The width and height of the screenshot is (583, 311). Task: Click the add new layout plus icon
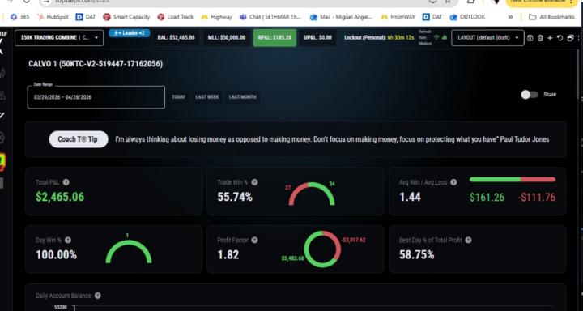tap(550, 38)
